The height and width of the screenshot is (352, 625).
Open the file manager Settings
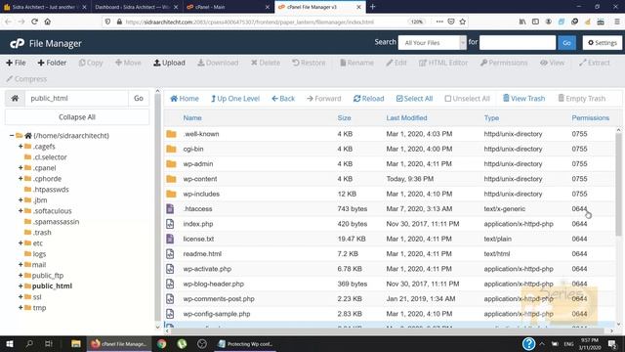coord(603,43)
